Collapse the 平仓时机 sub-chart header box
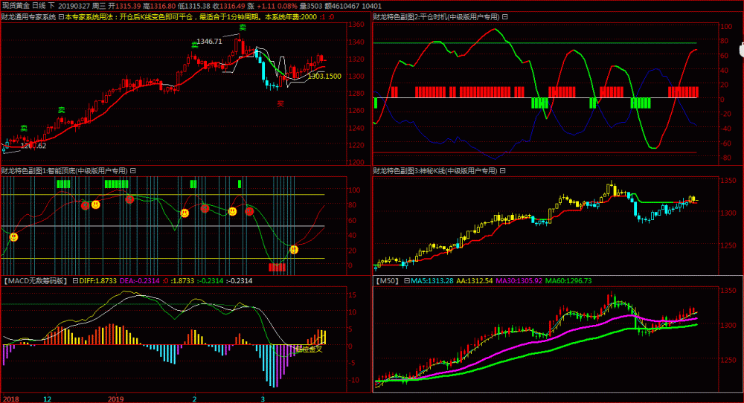744x403 pixels. pyautogui.click(x=505, y=17)
